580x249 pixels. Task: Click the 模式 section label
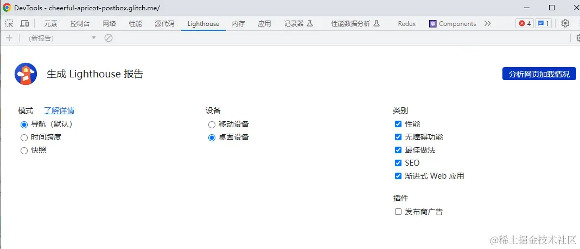pos(26,110)
